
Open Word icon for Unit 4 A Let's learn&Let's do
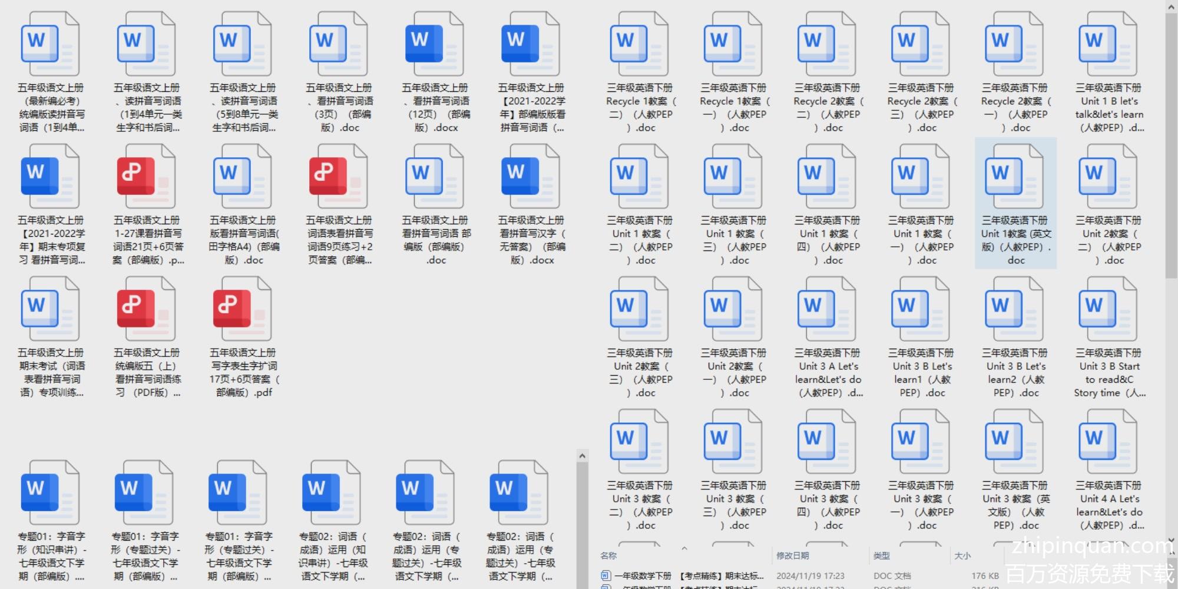point(1108,442)
